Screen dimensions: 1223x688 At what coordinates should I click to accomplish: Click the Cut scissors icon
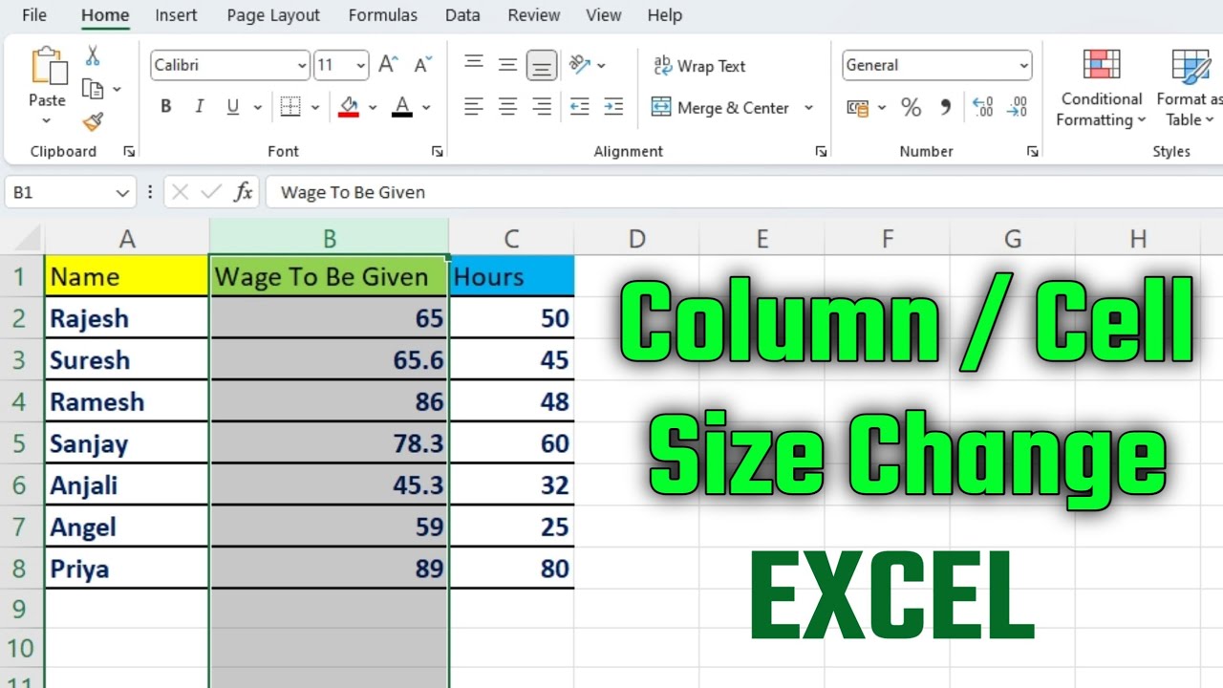pyautogui.click(x=94, y=55)
